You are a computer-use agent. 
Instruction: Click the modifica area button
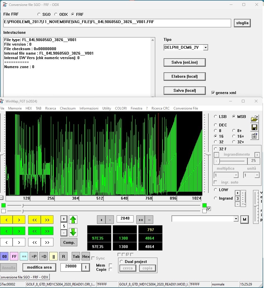39,267
